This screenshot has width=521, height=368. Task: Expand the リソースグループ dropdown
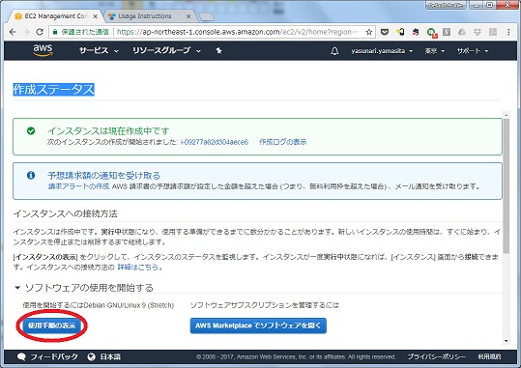(x=166, y=50)
